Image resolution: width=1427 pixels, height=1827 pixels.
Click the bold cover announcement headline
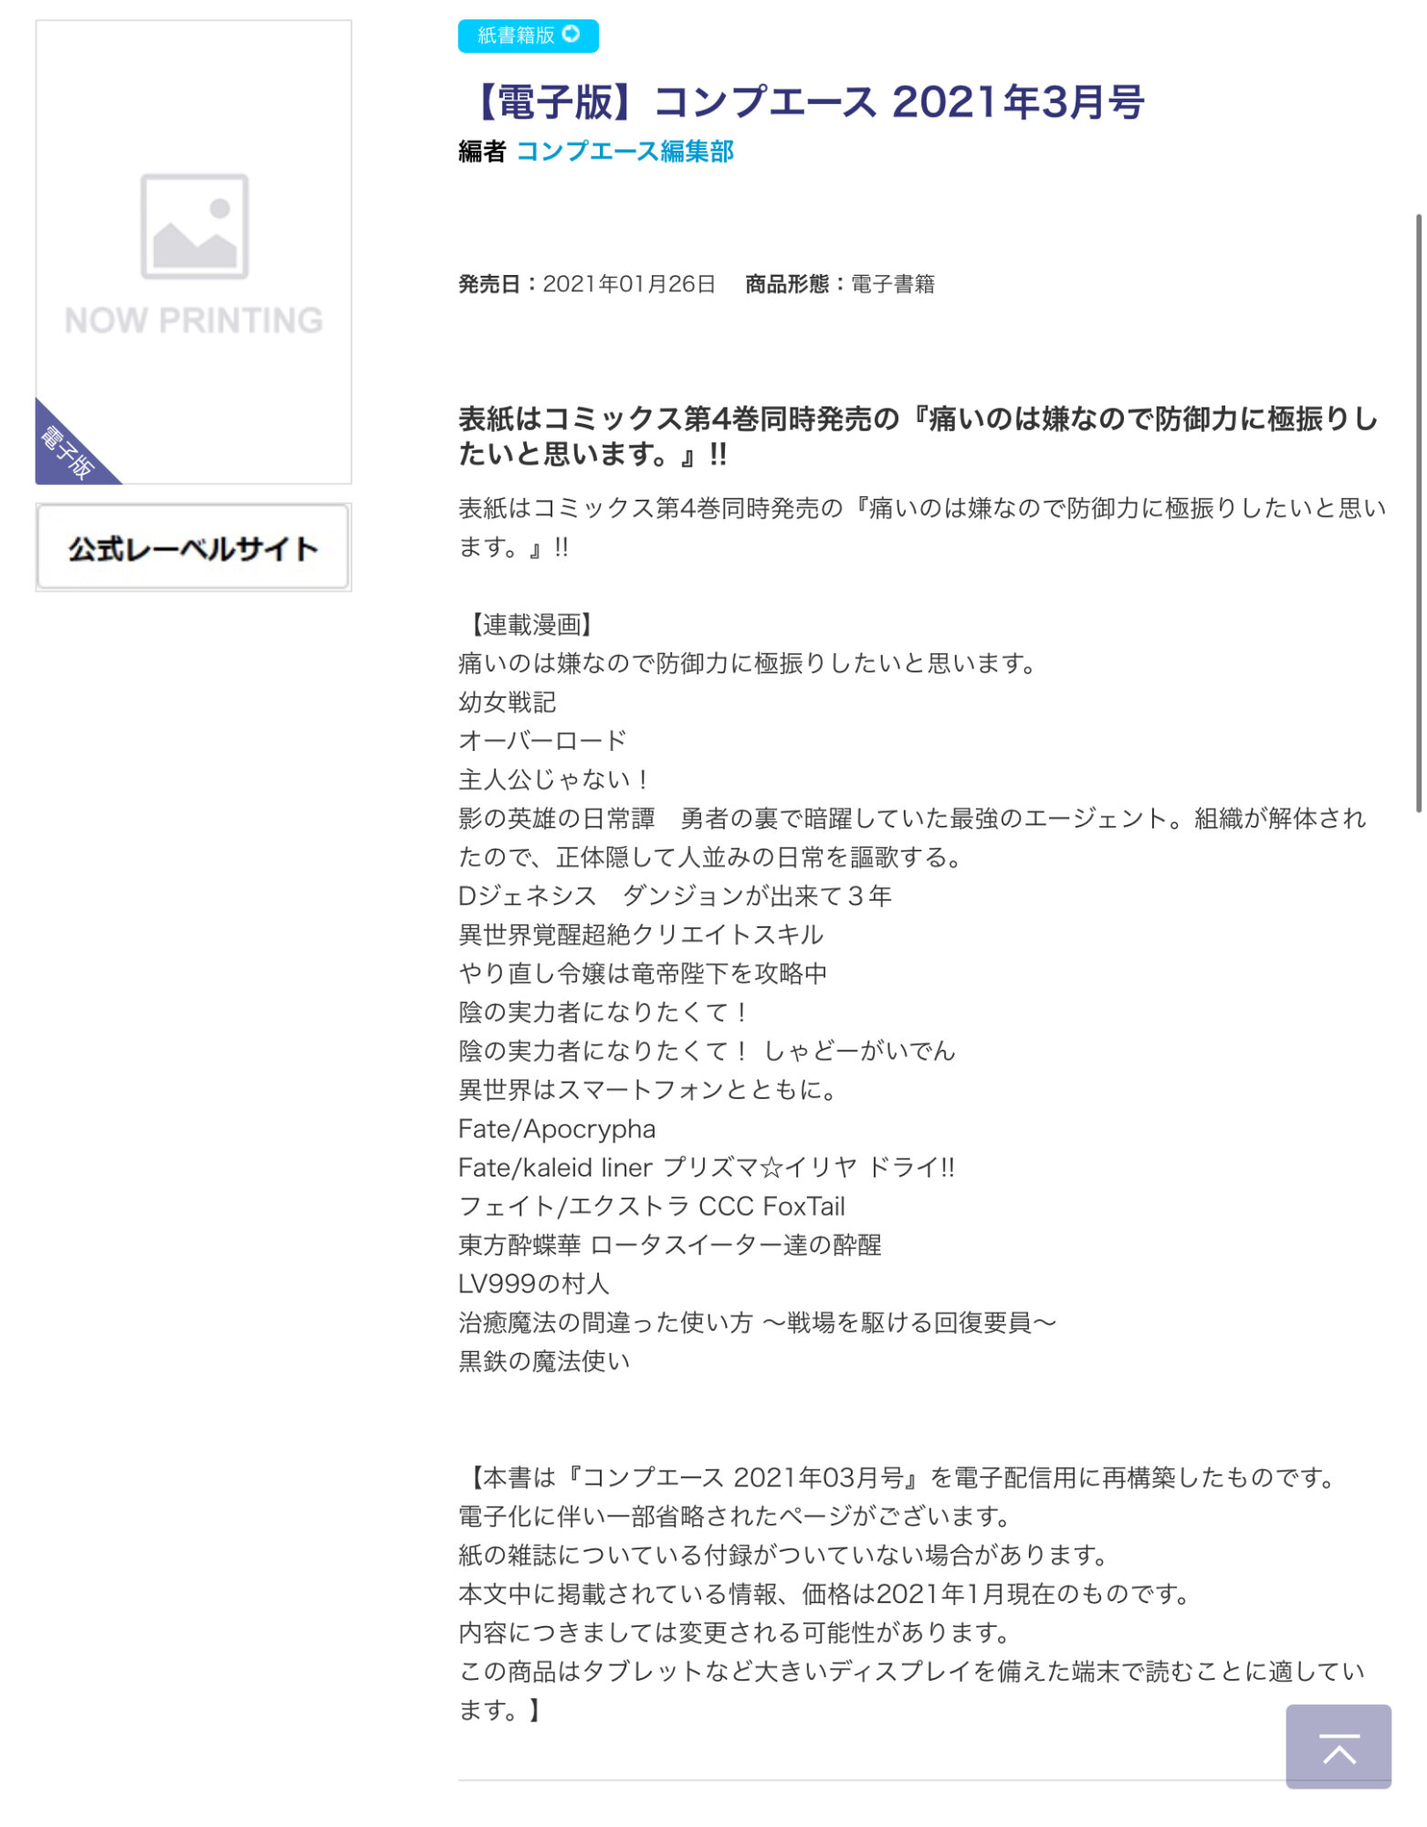click(918, 436)
